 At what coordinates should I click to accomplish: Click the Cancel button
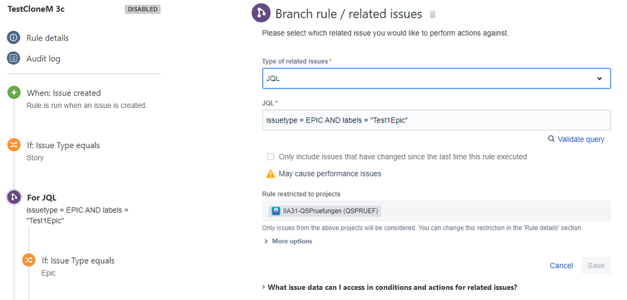[x=561, y=265]
